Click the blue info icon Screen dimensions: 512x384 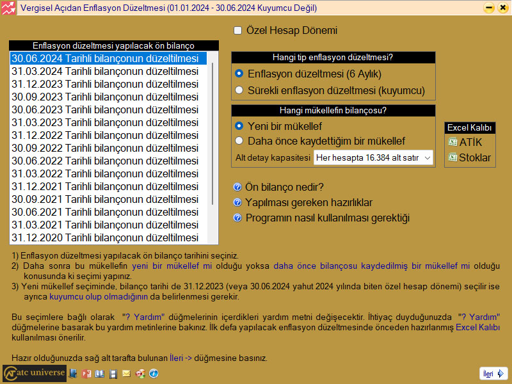tap(154, 373)
